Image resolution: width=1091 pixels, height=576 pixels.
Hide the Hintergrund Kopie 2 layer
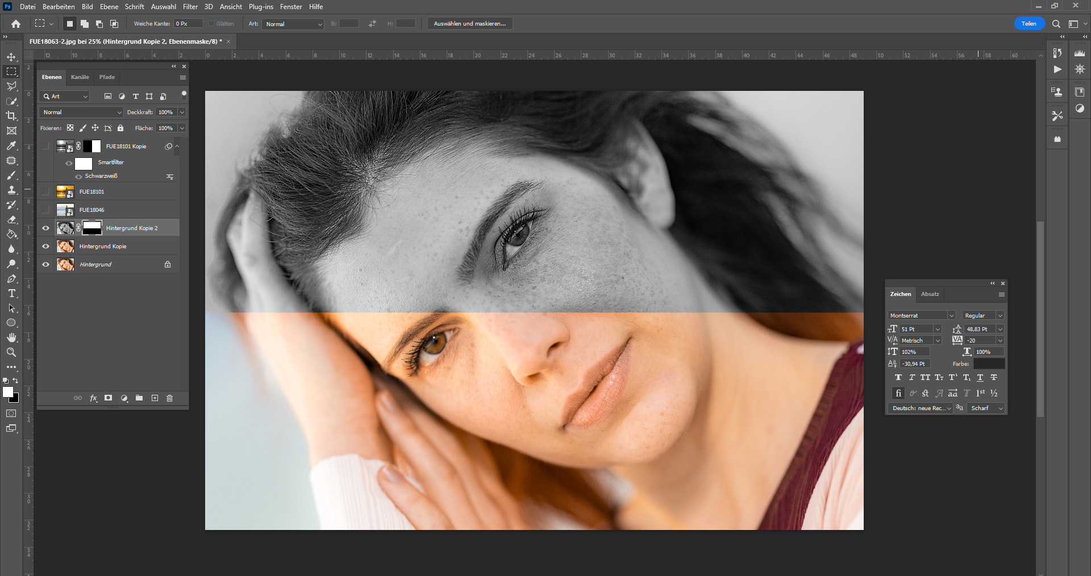point(46,228)
